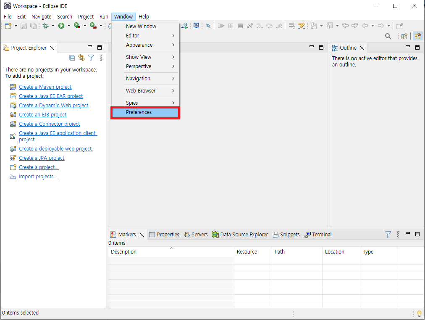This screenshot has height=320, width=425.
Task: Click the Resource column header
Action: (253, 251)
